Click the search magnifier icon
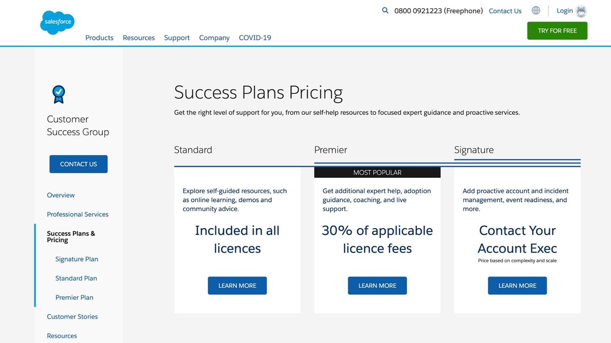 (384, 10)
